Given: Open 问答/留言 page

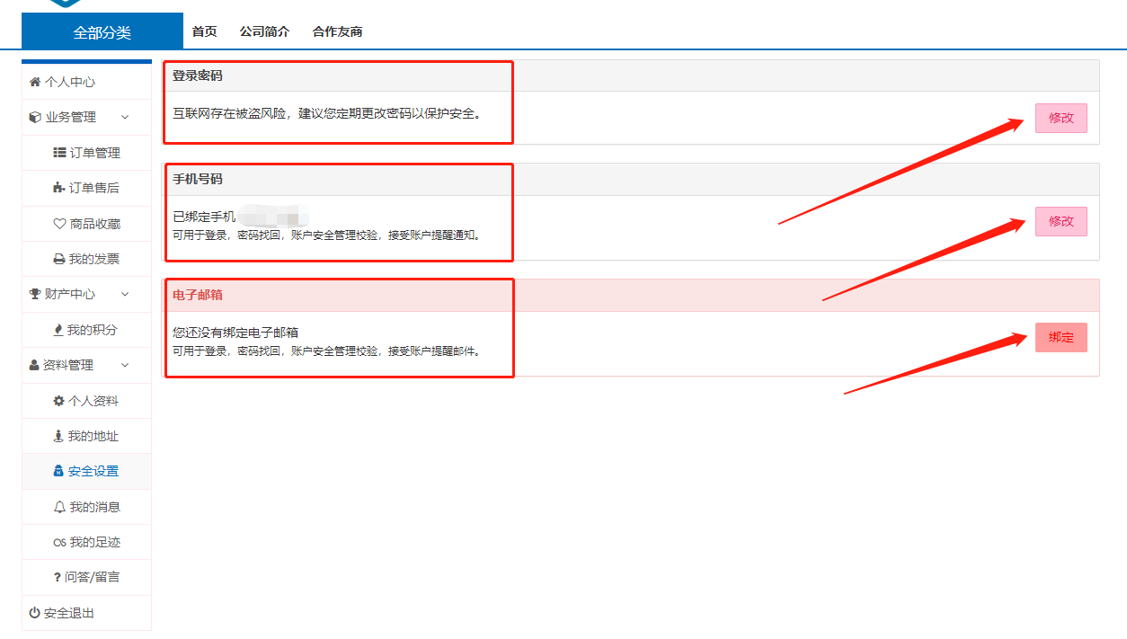Looking at the screenshot, I should pyautogui.click(x=86, y=577).
